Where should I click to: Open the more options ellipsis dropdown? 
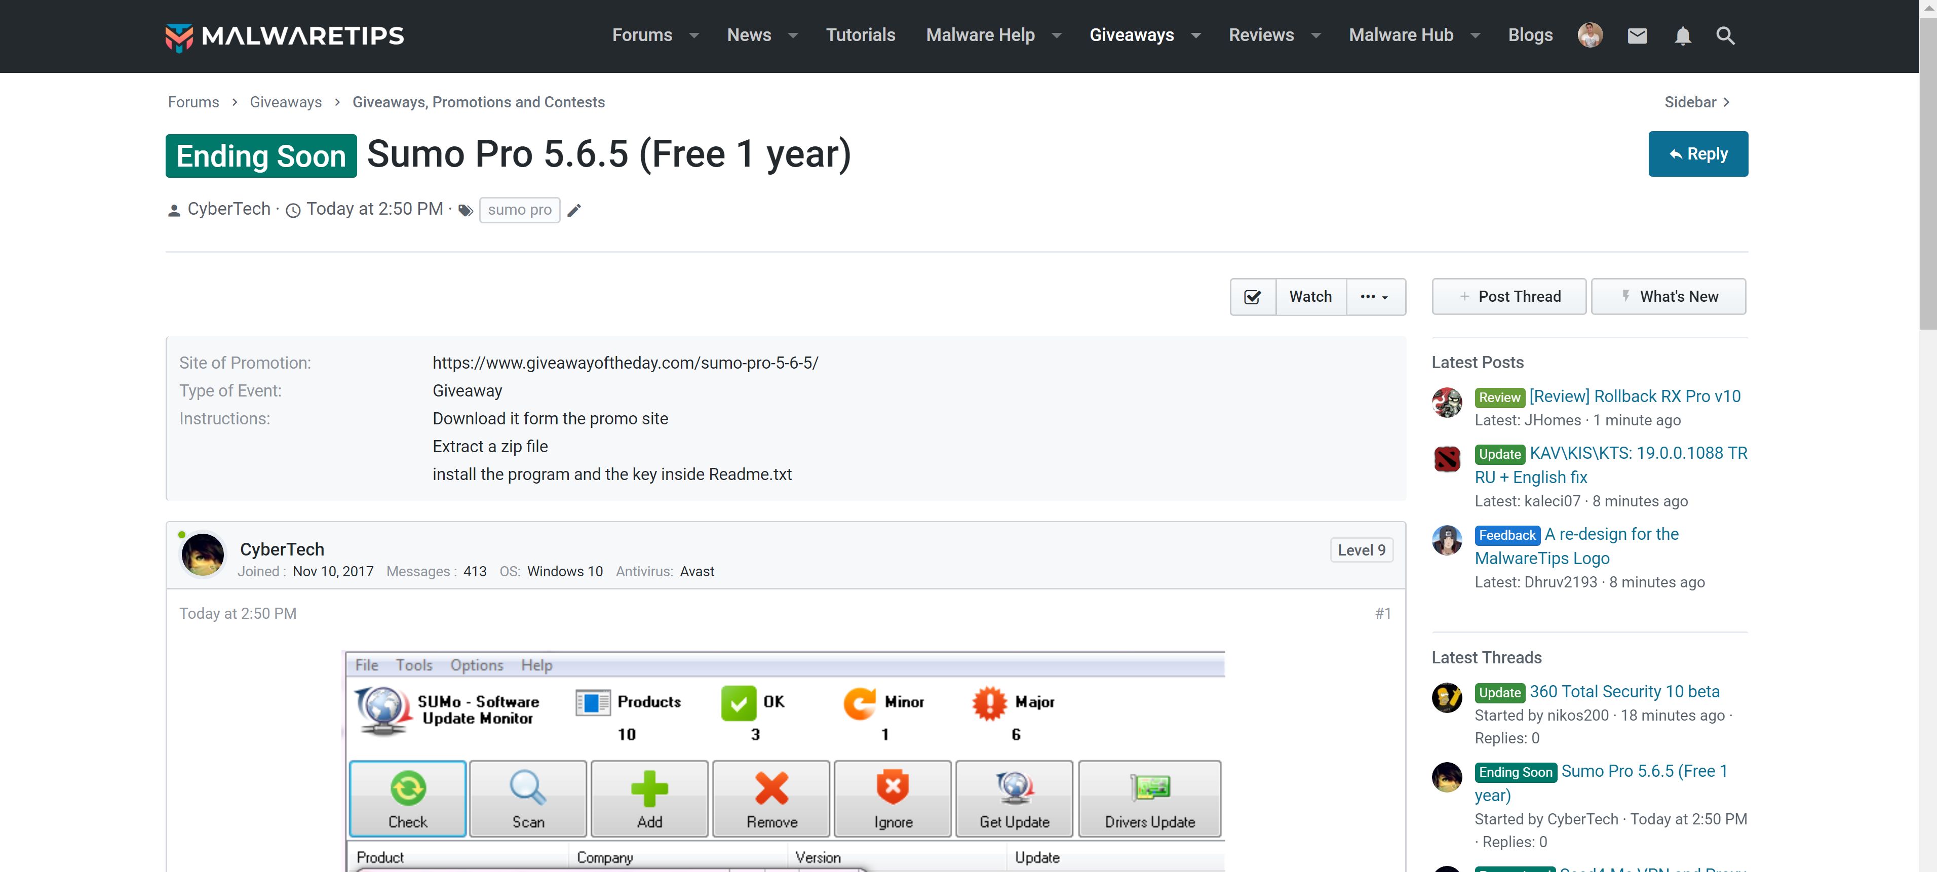pos(1375,297)
